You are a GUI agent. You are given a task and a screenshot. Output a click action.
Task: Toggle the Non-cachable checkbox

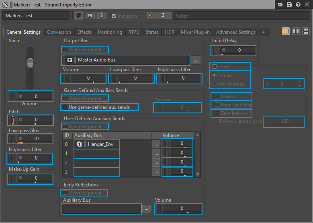217,104
